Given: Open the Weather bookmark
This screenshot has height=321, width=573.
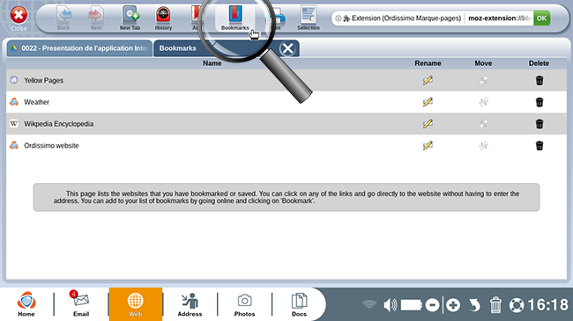Looking at the screenshot, I should (36, 102).
